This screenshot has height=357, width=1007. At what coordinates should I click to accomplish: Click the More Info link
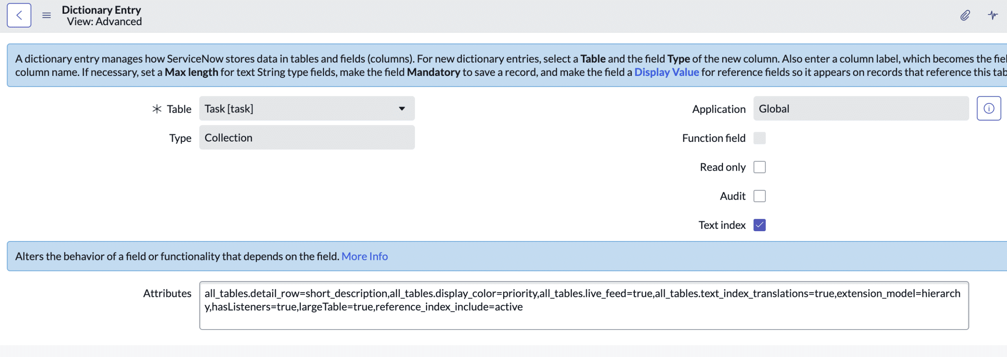(364, 256)
